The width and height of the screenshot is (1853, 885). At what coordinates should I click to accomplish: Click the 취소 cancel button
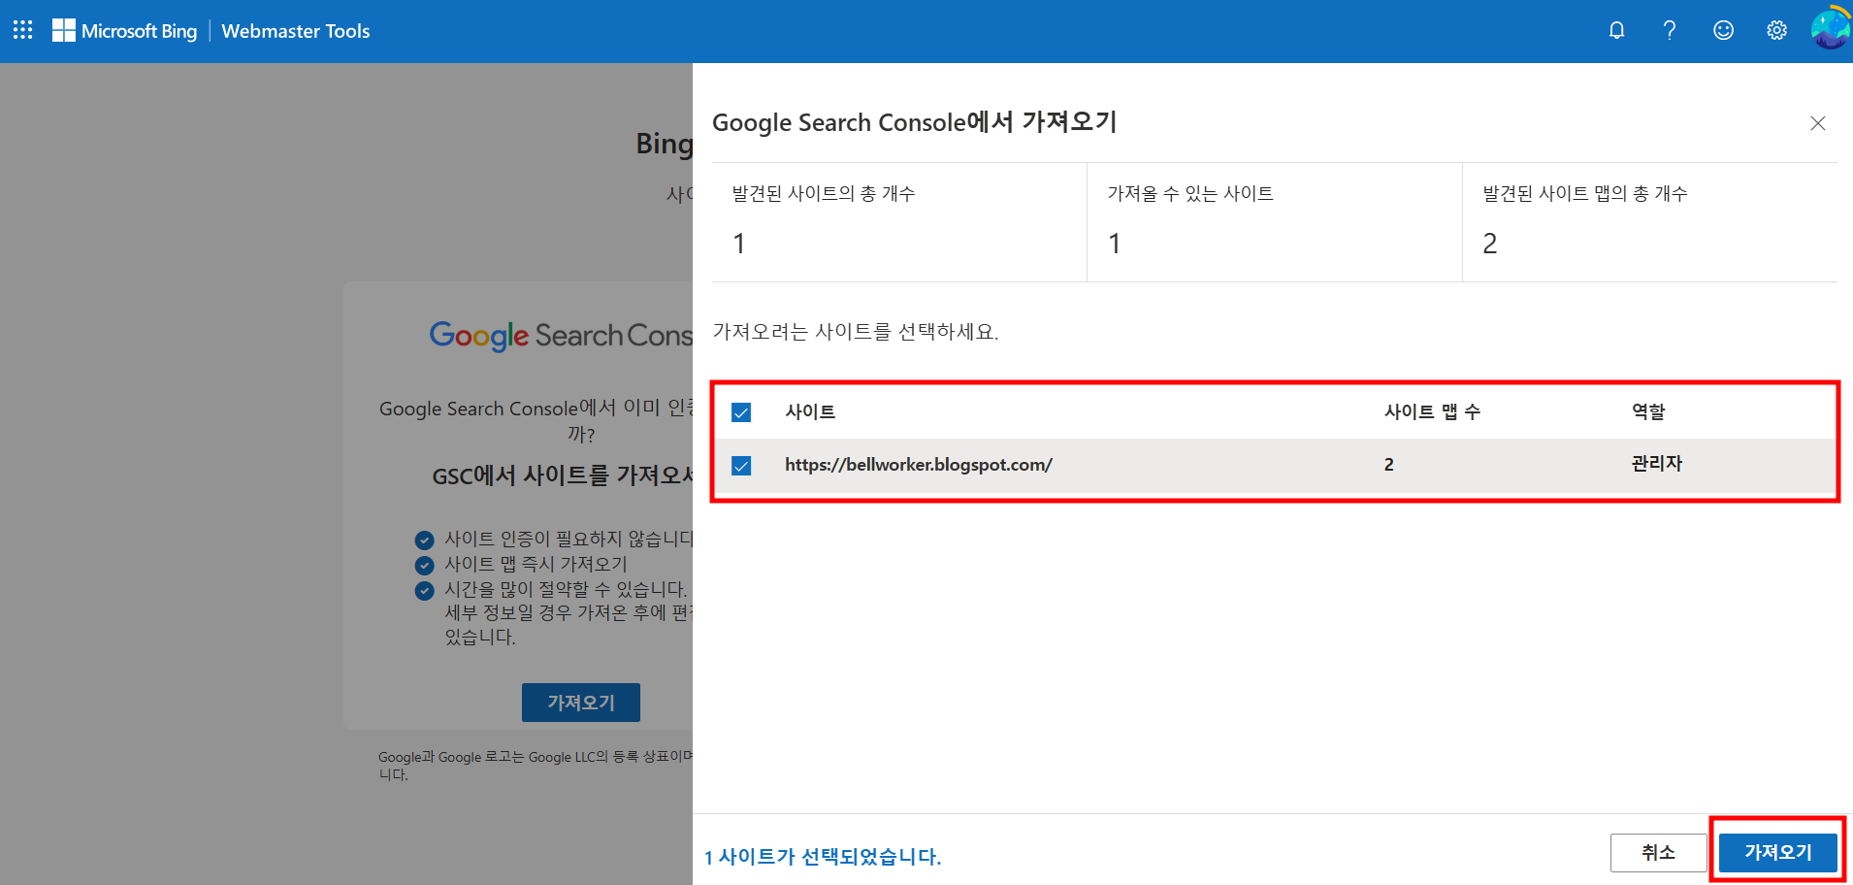(x=1658, y=853)
